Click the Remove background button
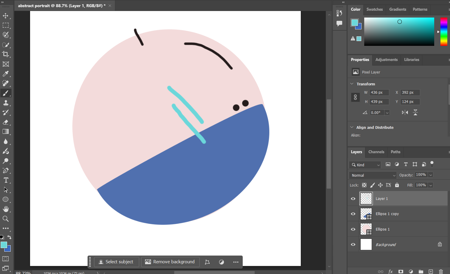This screenshot has width=450, height=274. 170,262
